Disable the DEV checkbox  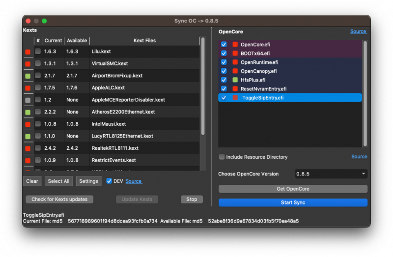click(109, 181)
